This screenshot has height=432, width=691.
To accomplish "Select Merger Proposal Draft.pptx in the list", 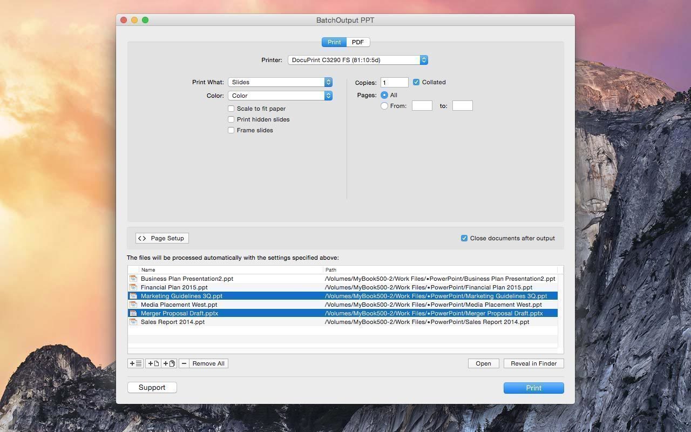I will click(x=179, y=313).
